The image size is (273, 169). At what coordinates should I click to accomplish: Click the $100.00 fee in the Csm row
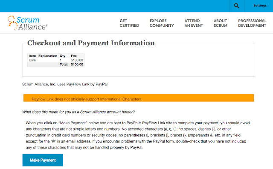coord(77,60)
